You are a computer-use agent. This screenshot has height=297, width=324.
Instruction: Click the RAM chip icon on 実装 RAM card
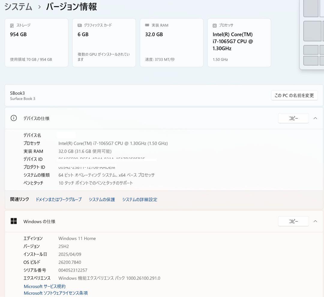pos(147,25)
